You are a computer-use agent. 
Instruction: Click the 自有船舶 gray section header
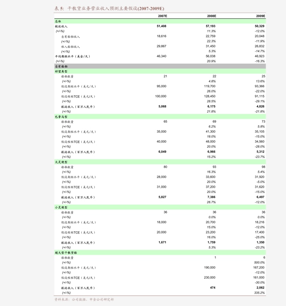(61, 66)
